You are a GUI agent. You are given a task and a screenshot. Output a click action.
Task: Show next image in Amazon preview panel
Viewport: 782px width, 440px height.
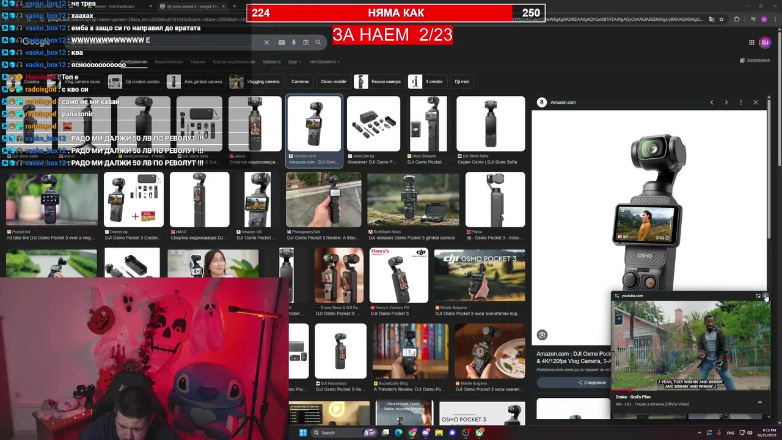[x=726, y=103]
